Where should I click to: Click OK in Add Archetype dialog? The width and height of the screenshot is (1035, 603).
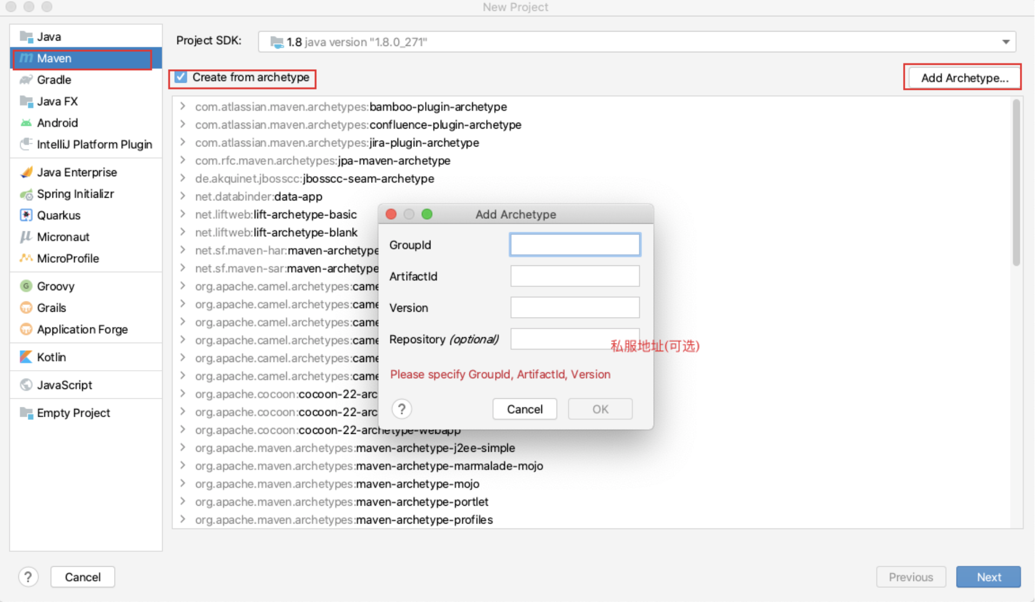600,409
